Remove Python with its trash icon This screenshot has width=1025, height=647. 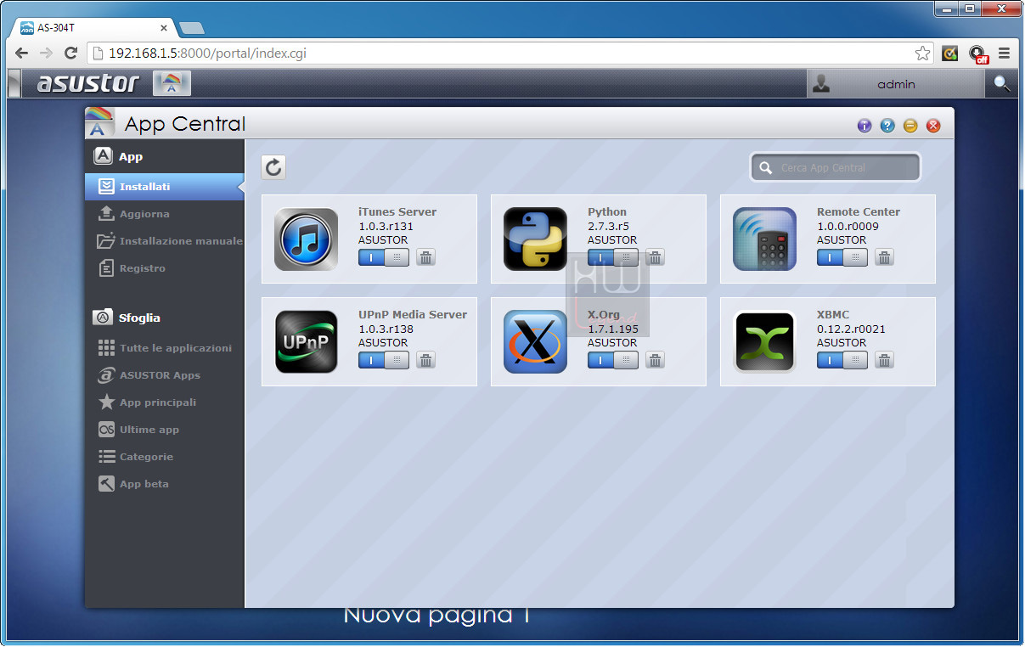coord(655,257)
